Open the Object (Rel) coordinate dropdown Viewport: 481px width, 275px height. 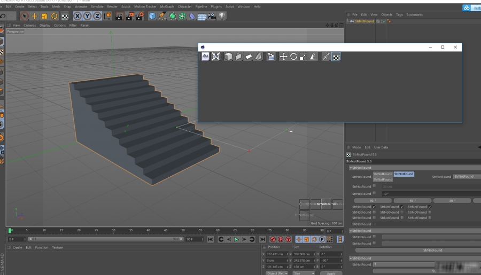[276, 273]
